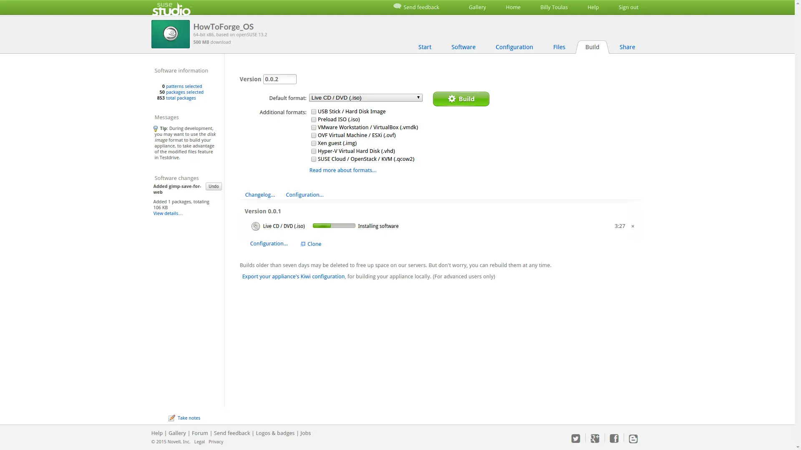Click the Clone link
The height and width of the screenshot is (450, 801).
point(314,244)
